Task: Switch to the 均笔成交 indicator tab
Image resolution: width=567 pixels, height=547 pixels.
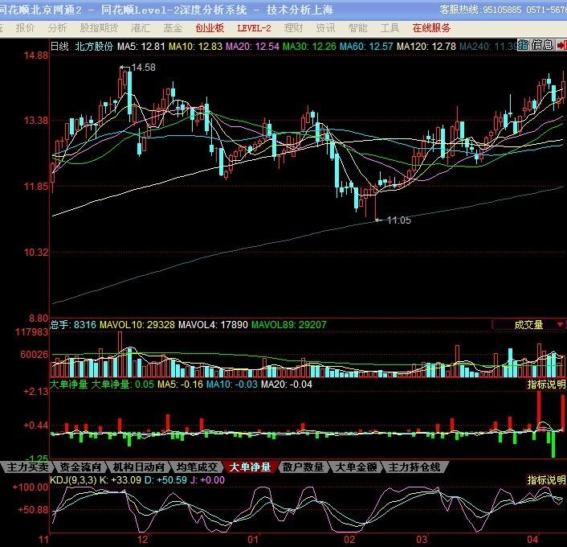Action: [x=197, y=467]
